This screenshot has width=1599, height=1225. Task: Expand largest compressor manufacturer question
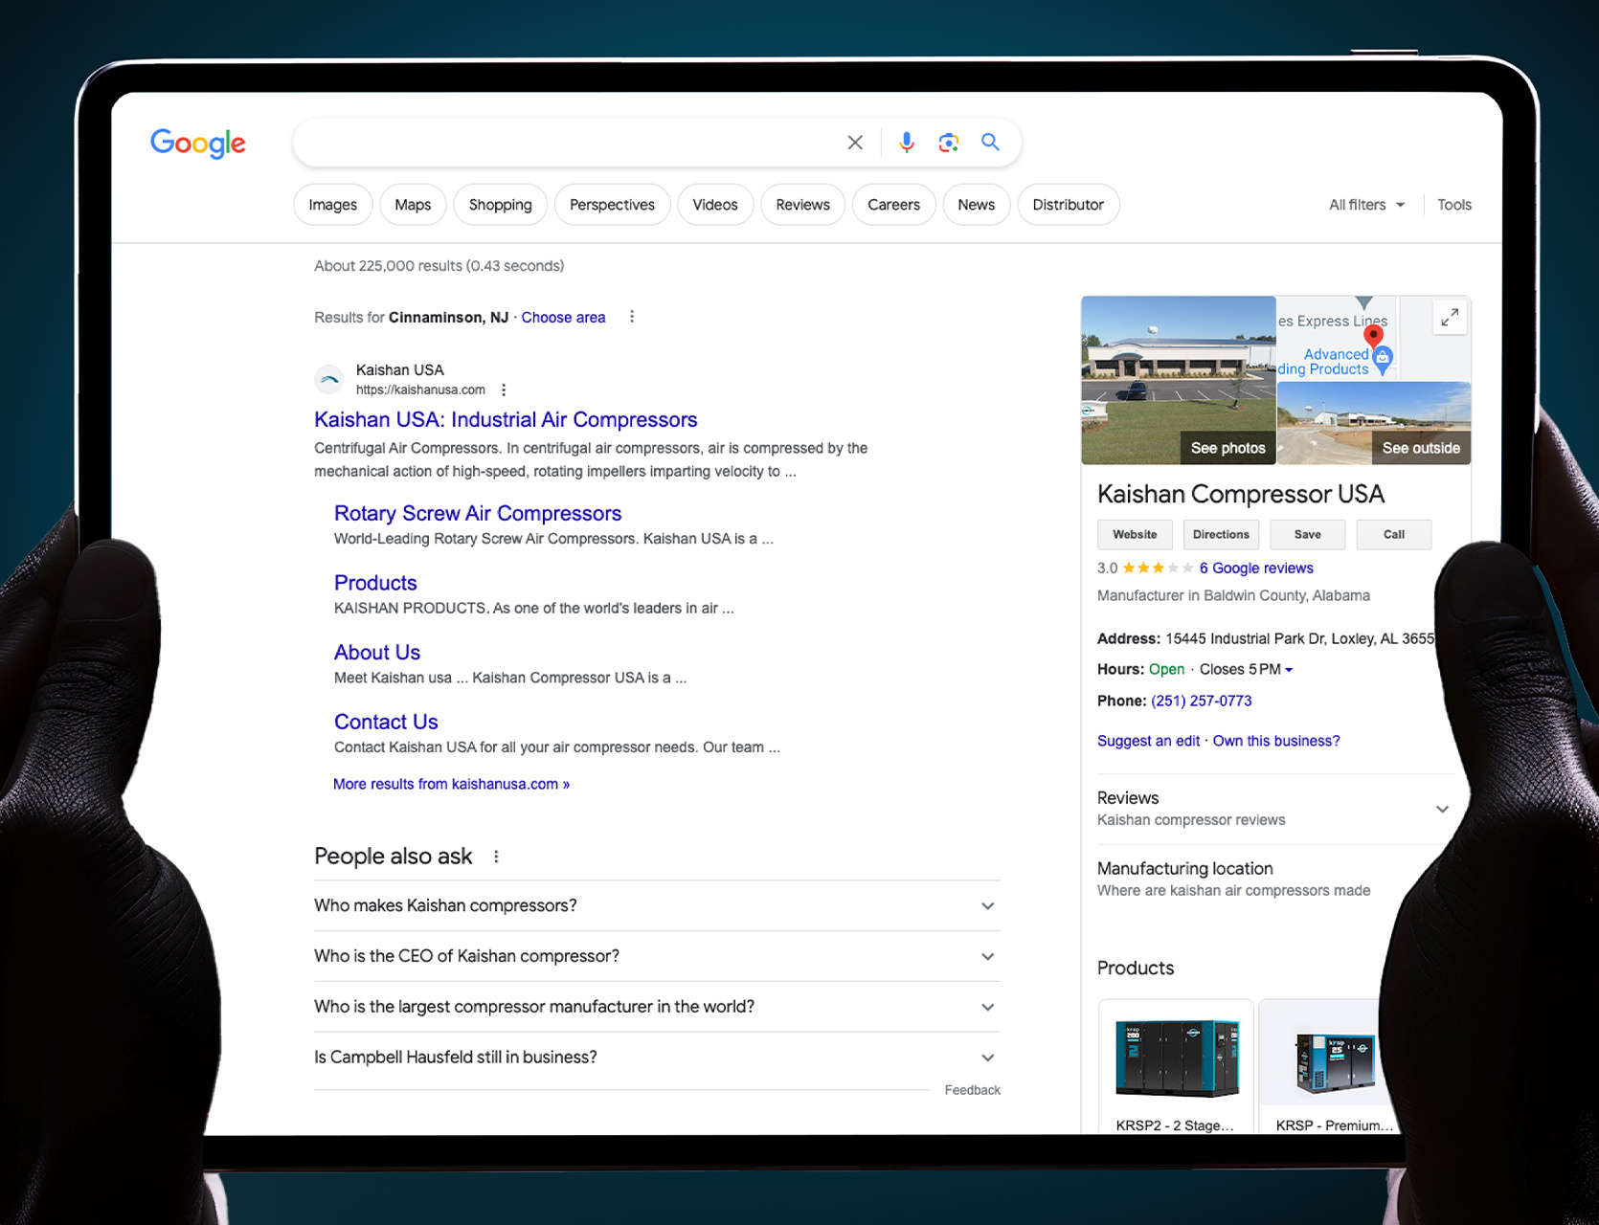point(657,1007)
